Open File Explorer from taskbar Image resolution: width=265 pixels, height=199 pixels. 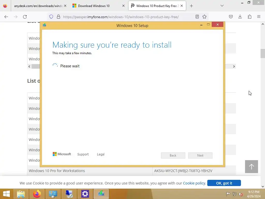point(21,194)
